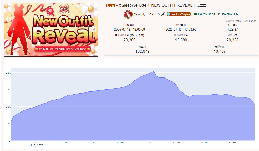
Task: Click the 20k y-axis label
Action: click(x=8, y=72)
